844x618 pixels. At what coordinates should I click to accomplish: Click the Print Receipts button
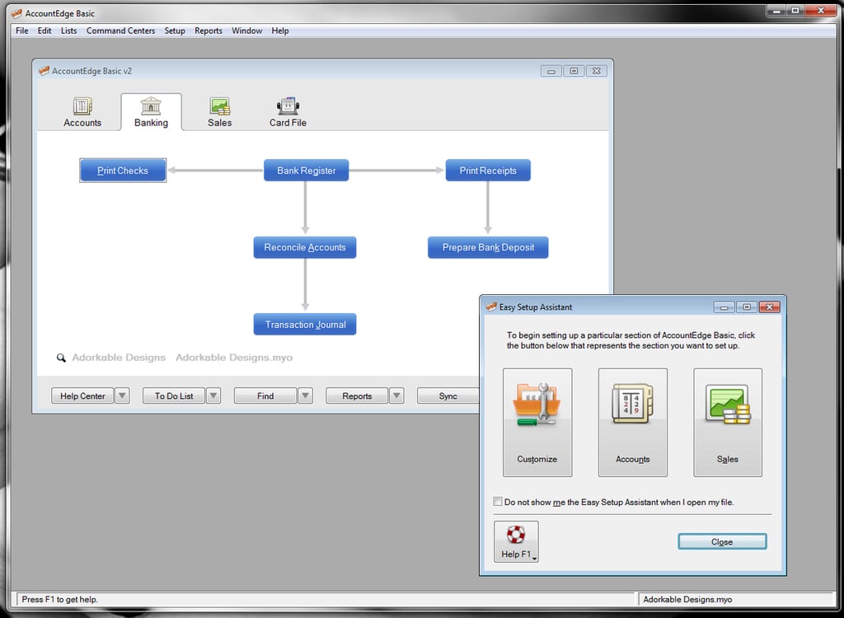(488, 171)
